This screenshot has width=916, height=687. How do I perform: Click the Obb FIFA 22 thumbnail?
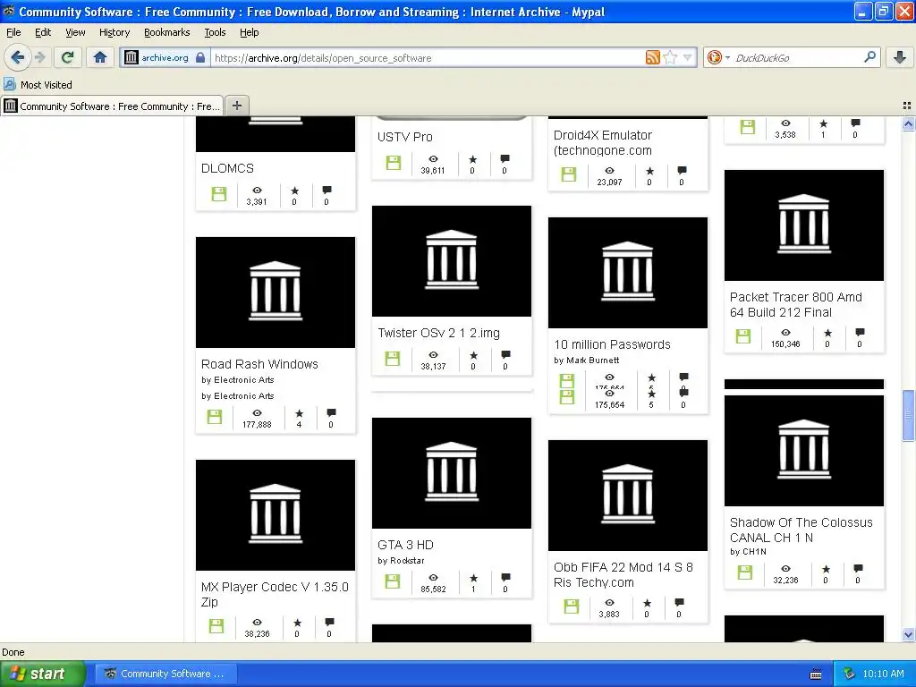(627, 496)
